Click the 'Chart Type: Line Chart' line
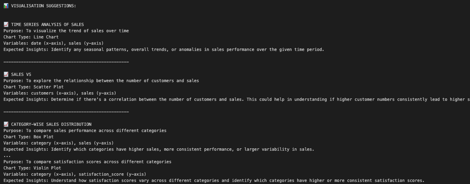The width and height of the screenshot is (470, 184). 31,37
